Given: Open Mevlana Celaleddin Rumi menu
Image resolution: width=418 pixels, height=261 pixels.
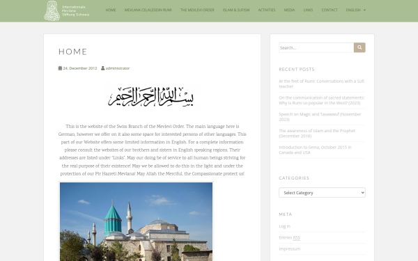Looking at the screenshot, I should click(x=148, y=10).
